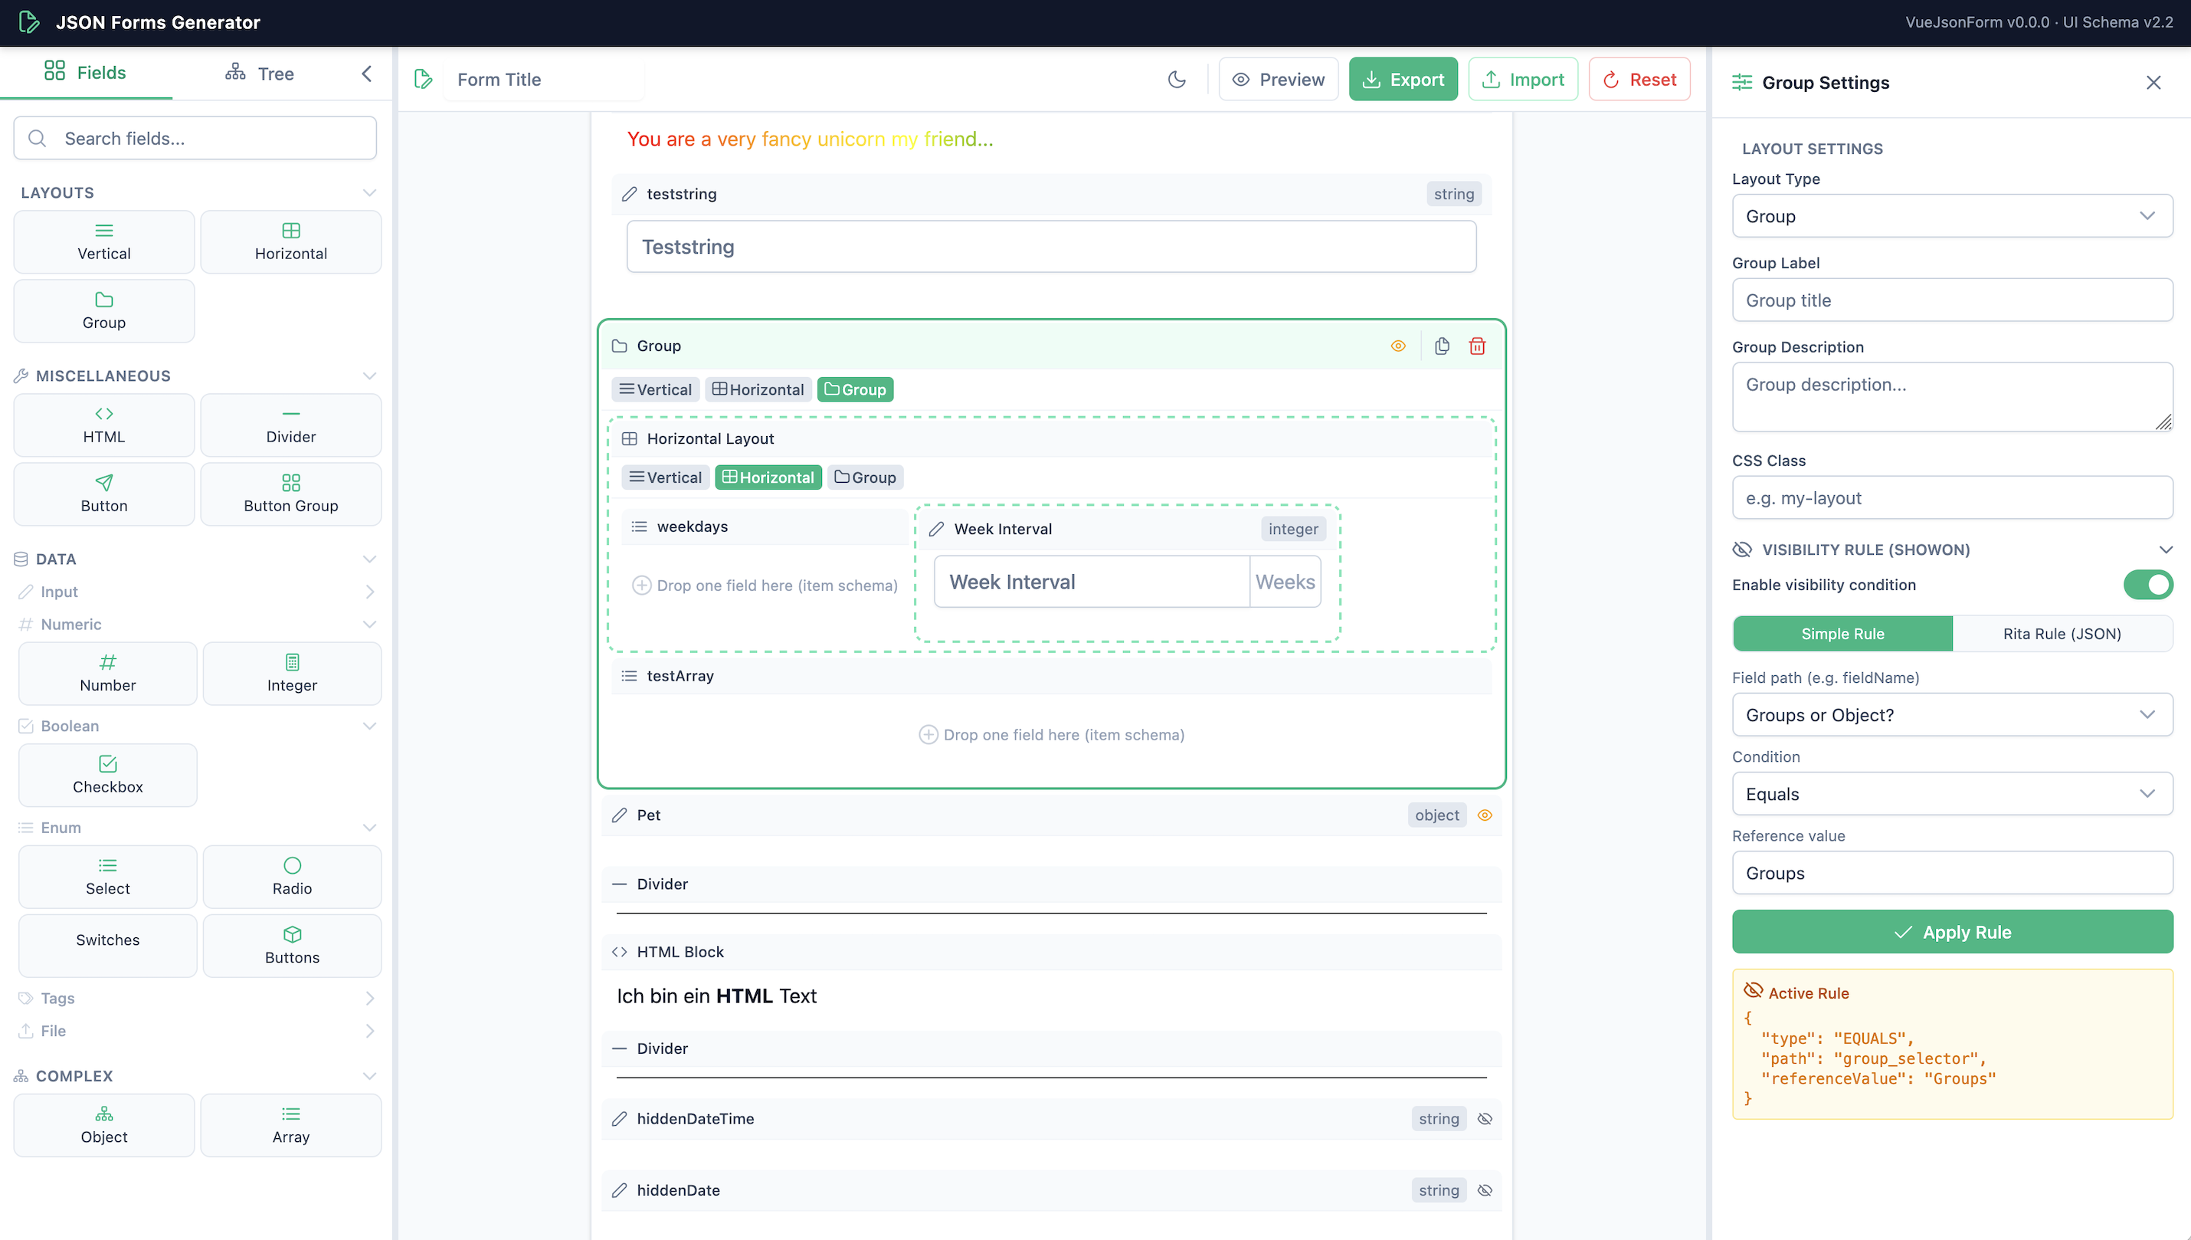Insert an HTML block element
Screen dimensions: 2191x1240
(104, 425)
